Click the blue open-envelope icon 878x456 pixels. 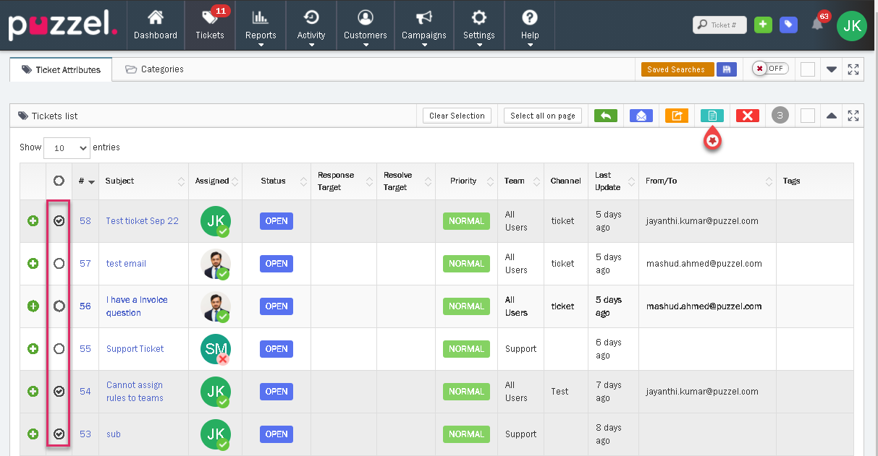pos(641,116)
